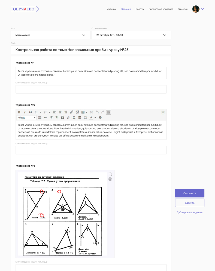Screen dimensions: 215x271
Task: Open the Математика lesson dropdown
Action: coord(50,35)
